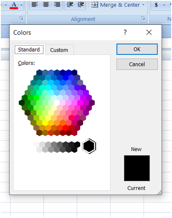Click the Decrease Indent icon
This screenshot has width=172, height=218.
(70, 5)
